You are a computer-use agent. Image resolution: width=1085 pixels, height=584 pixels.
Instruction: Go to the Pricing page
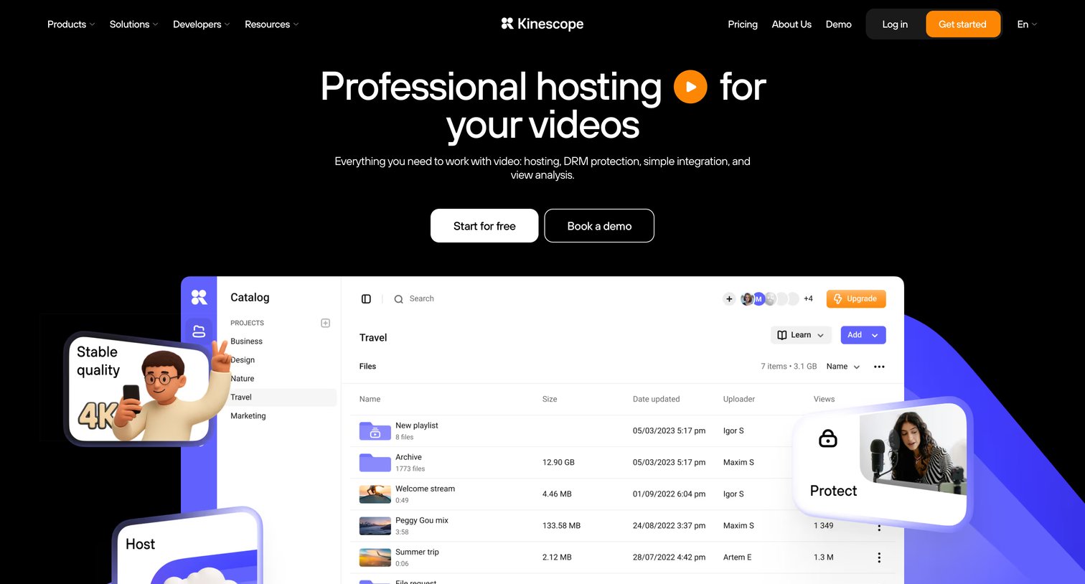coord(743,24)
